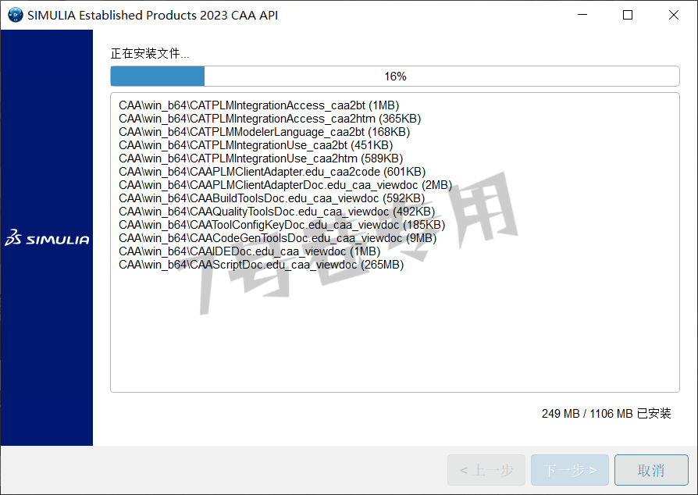Click the disabled 上一步 back button
Image resolution: width=698 pixels, height=495 pixels.
(x=486, y=470)
